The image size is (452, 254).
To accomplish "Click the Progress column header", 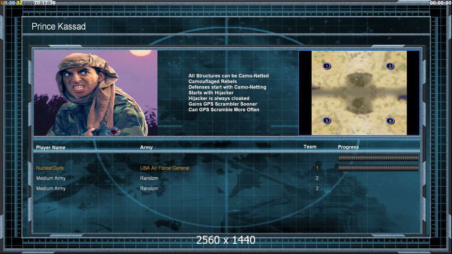I will tap(348, 147).
